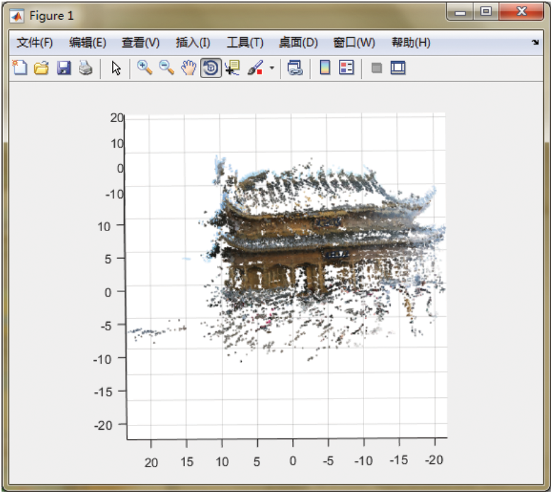Screen dimensions: 553x494
Task: Toggle the Insert Colorbar button
Action: pos(325,68)
